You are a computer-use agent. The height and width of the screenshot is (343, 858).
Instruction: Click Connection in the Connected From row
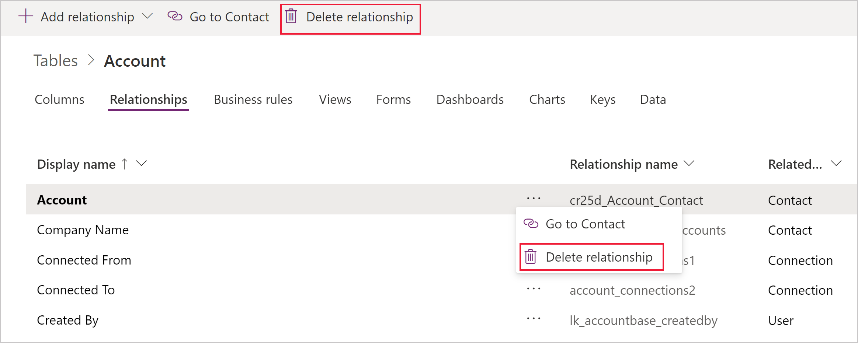(800, 260)
